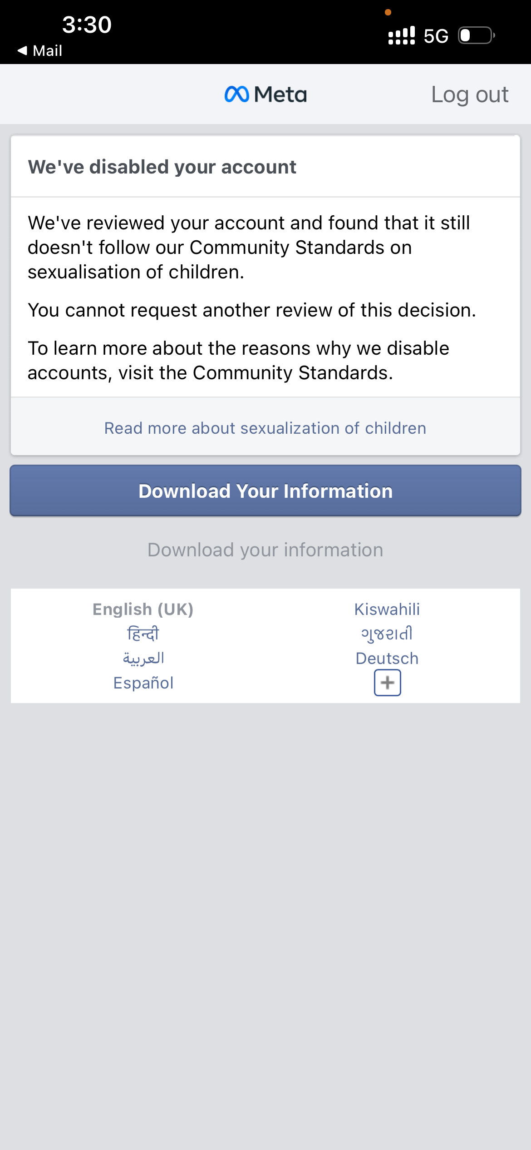
Task: Switch the language to Kiswahili
Action: [387, 609]
